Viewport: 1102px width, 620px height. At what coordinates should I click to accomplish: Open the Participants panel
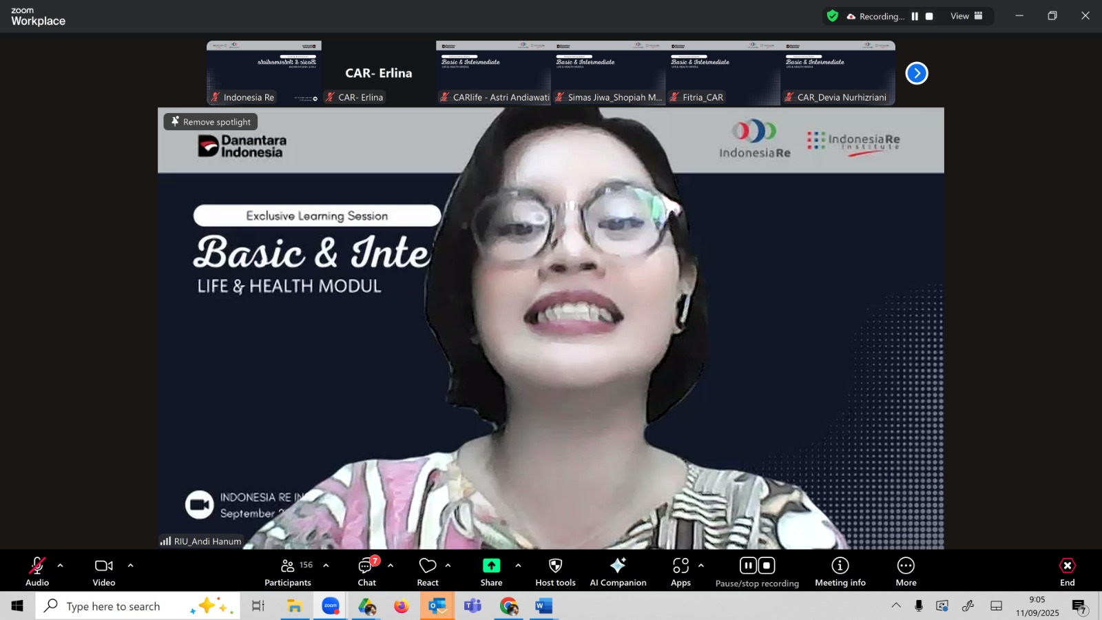click(x=288, y=571)
